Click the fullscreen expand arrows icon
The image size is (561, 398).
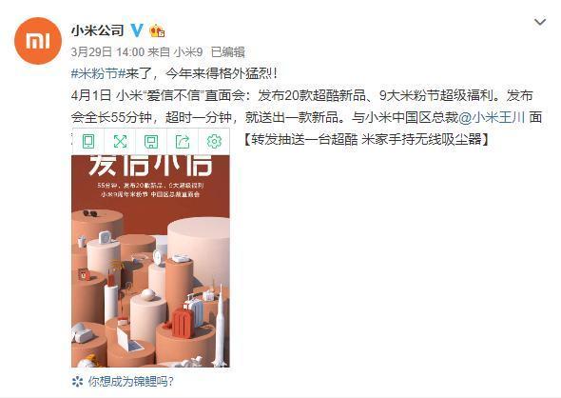[x=120, y=142]
